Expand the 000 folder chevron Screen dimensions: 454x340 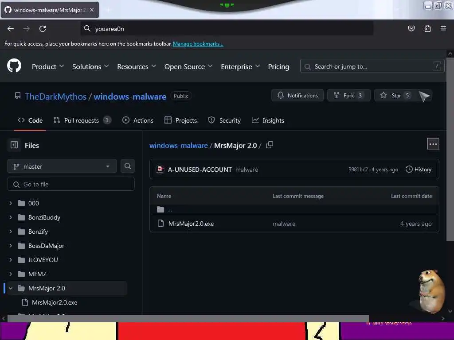click(11, 203)
